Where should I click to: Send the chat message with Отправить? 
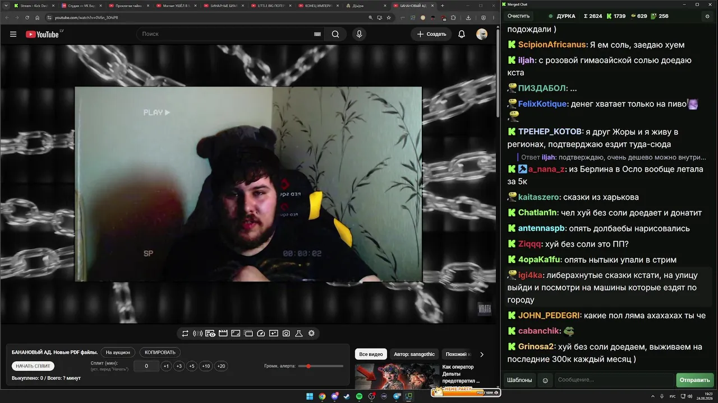694,380
